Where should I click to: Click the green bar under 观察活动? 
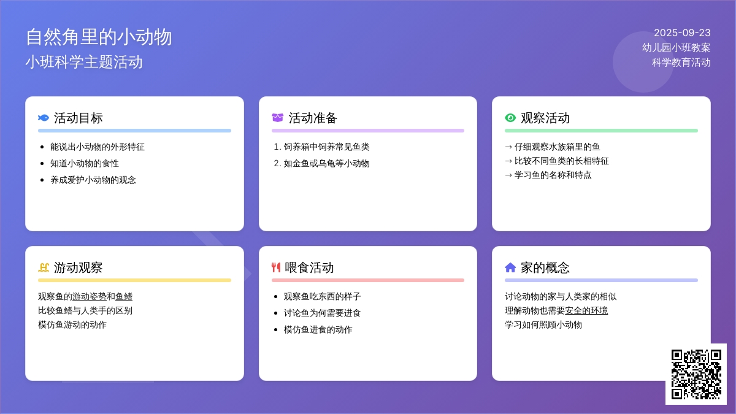tap(601, 131)
